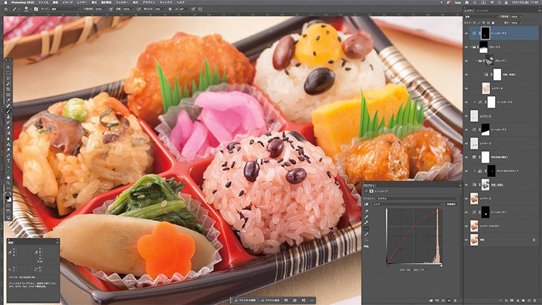This screenshot has height=305, width=542.
Task: Open the Curves channel dropdown (レッド)
Action: coord(406,203)
